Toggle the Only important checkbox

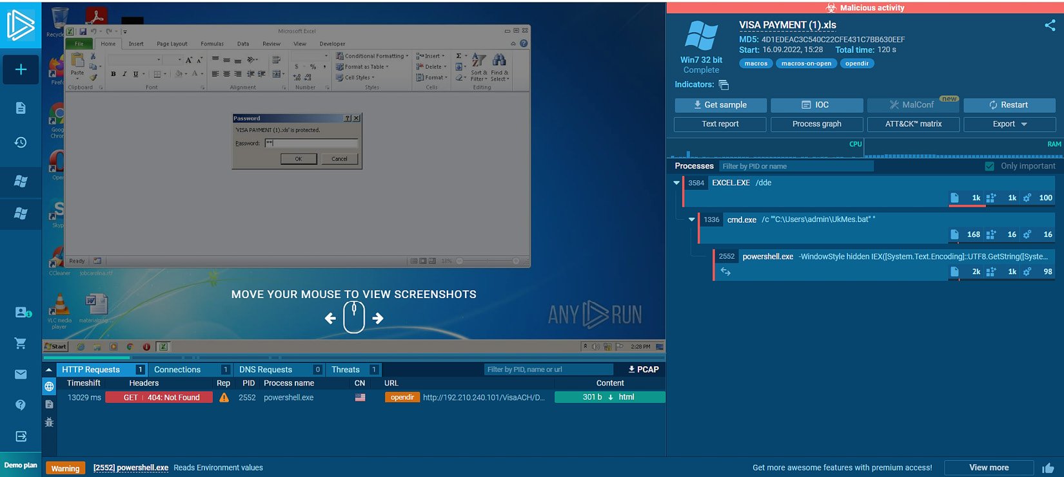pos(989,166)
